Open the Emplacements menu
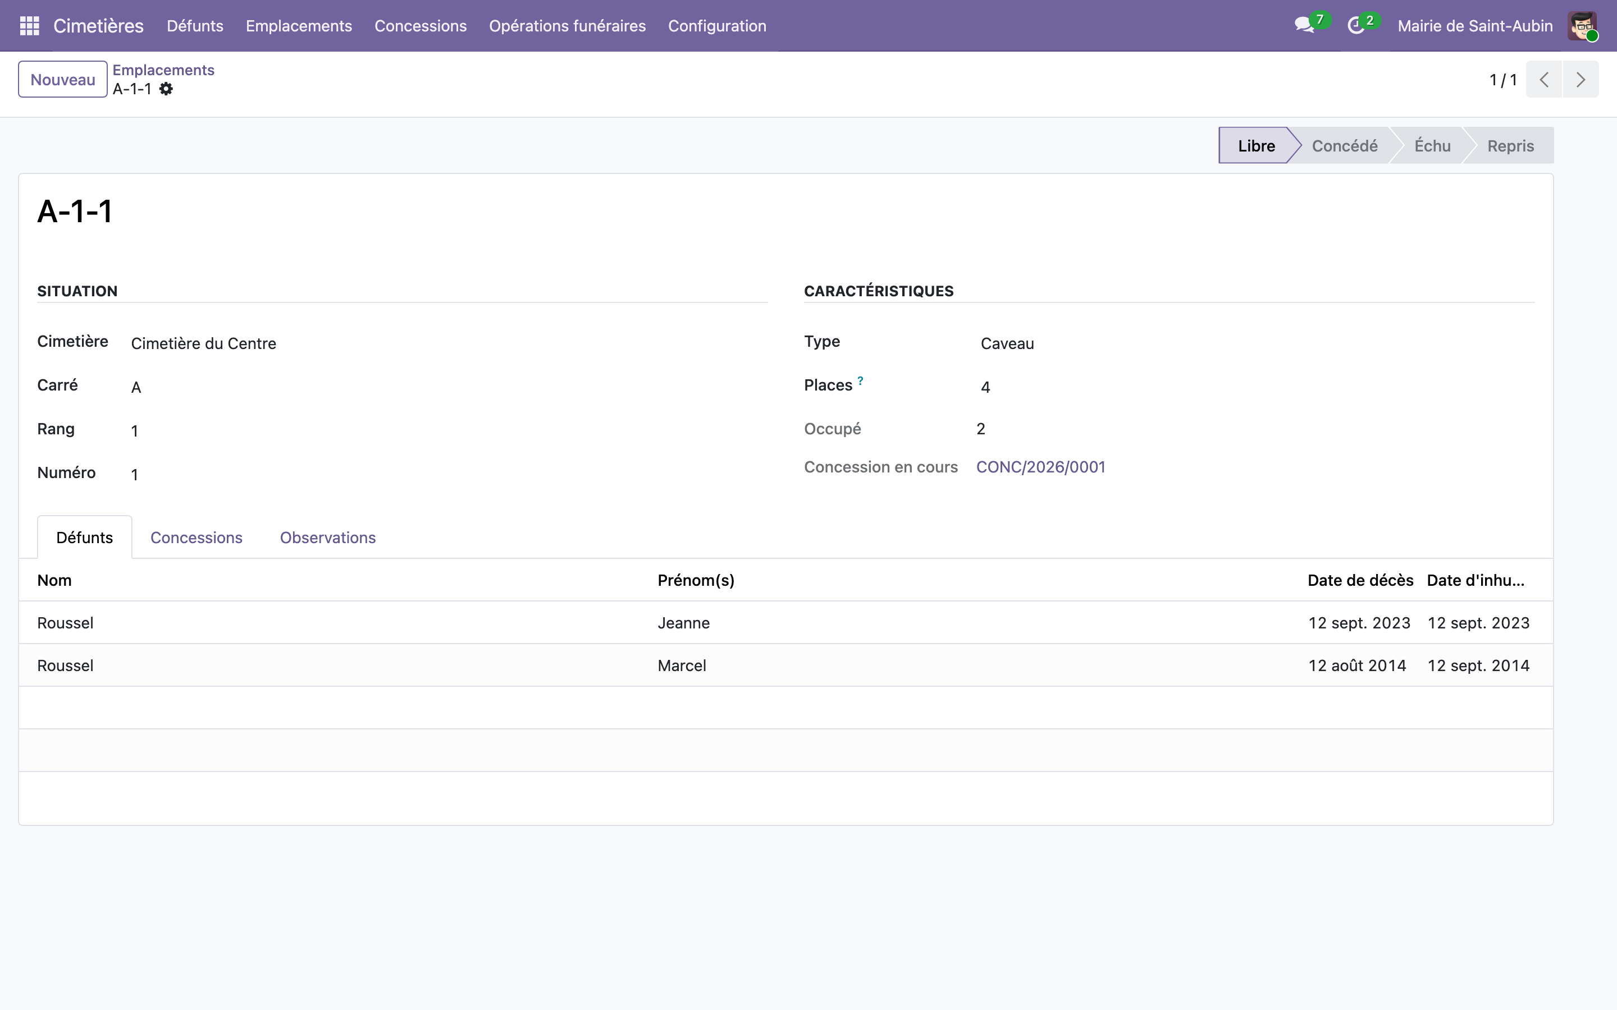 299,26
